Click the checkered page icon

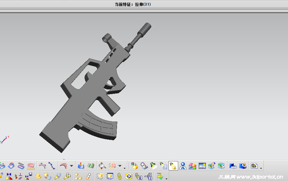click(x=254, y=166)
